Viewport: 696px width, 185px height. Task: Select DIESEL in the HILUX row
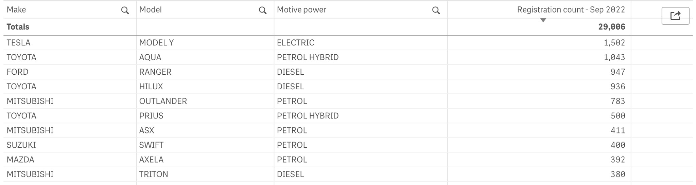(x=291, y=87)
